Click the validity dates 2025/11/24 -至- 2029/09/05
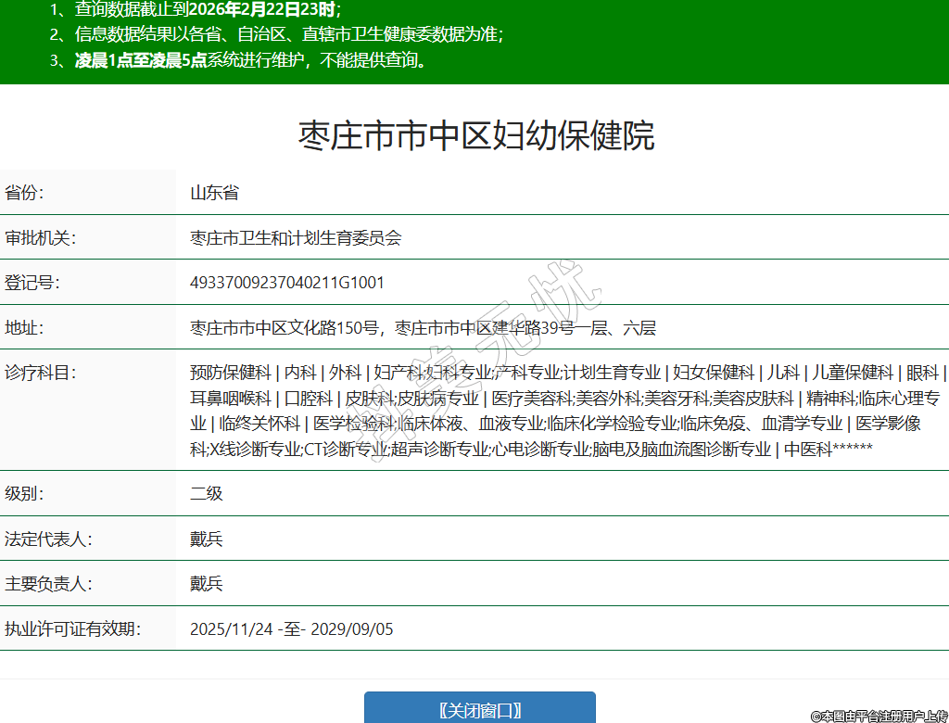949x723 pixels. tap(291, 629)
